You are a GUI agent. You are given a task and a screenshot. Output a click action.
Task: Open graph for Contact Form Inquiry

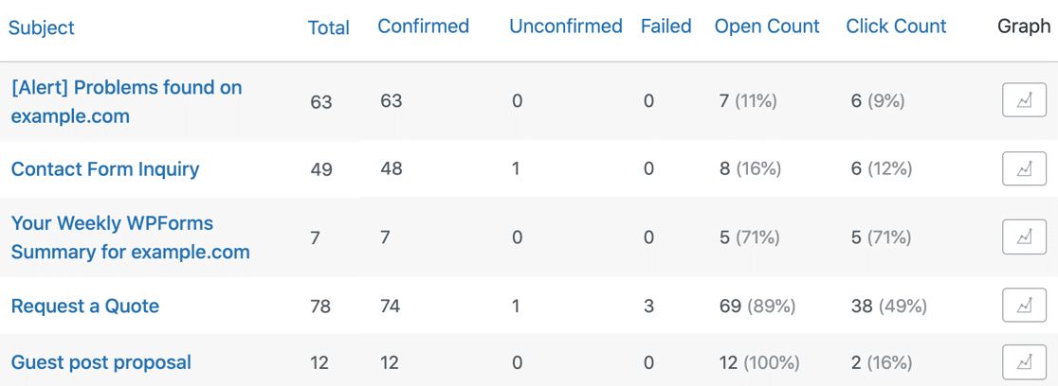[1024, 169]
